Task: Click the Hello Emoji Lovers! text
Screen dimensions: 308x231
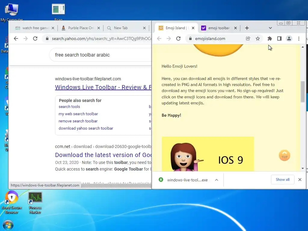Action: click(x=179, y=66)
